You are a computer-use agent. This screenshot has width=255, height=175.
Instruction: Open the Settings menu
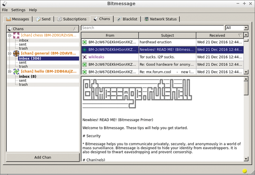18,10
